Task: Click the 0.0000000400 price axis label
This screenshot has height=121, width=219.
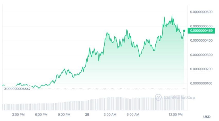Action: (201, 41)
